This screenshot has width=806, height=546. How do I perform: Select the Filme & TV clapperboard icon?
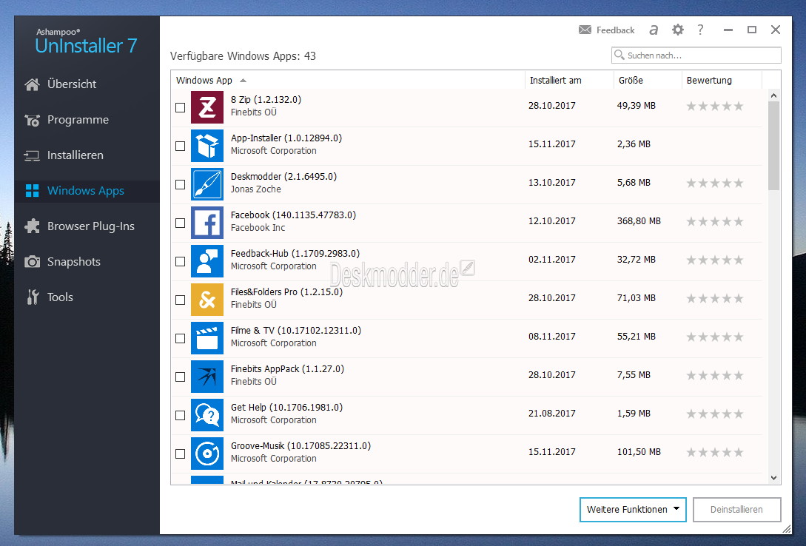coord(207,338)
